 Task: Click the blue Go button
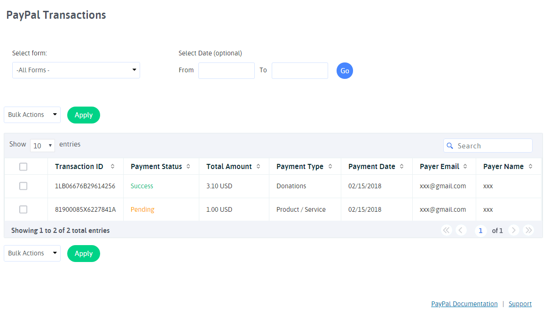pyautogui.click(x=345, y=71)
